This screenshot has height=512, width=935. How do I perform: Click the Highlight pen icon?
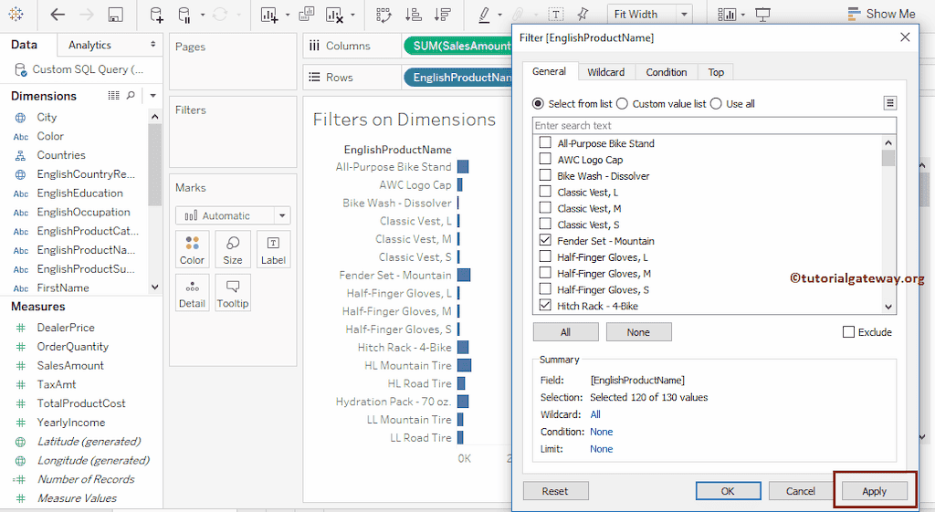[x=485, y=15]
